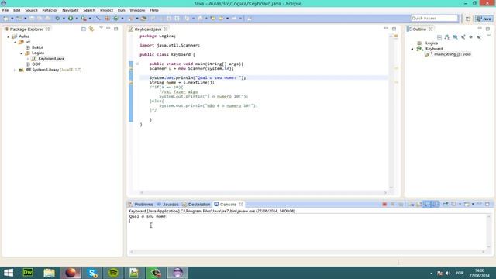
Task: Run the program with green Run icon
Action: tap(71, 19)
